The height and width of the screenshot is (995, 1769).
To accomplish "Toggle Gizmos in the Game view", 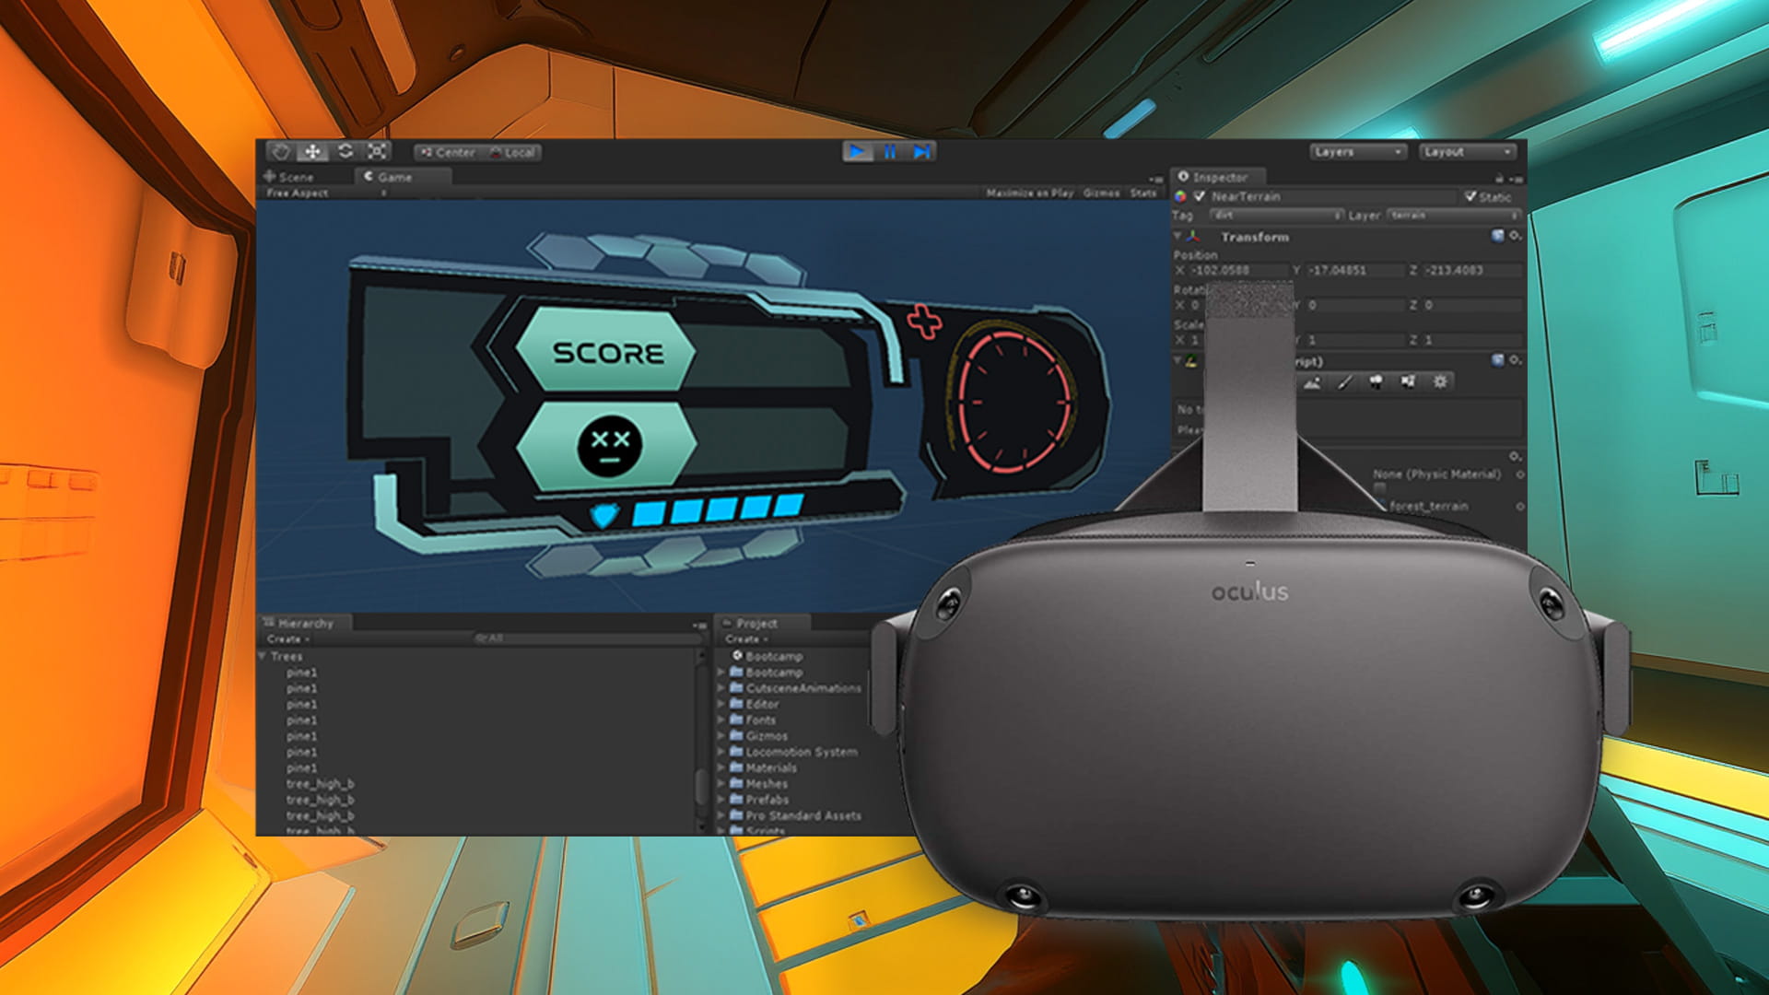I will click(1101, 193).
